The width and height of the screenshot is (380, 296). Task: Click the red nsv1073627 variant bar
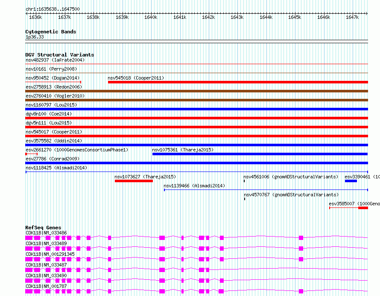tap(134, 181)
